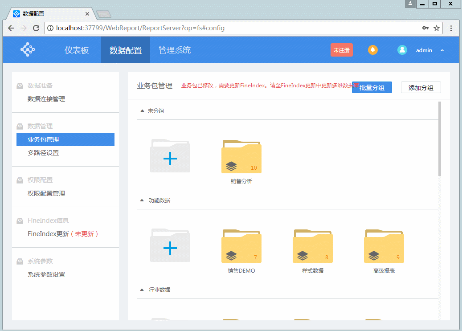The width and height of the screenshot is (462, 331).
Task: Reload the page with refresh icon
Action: [36, 28]
